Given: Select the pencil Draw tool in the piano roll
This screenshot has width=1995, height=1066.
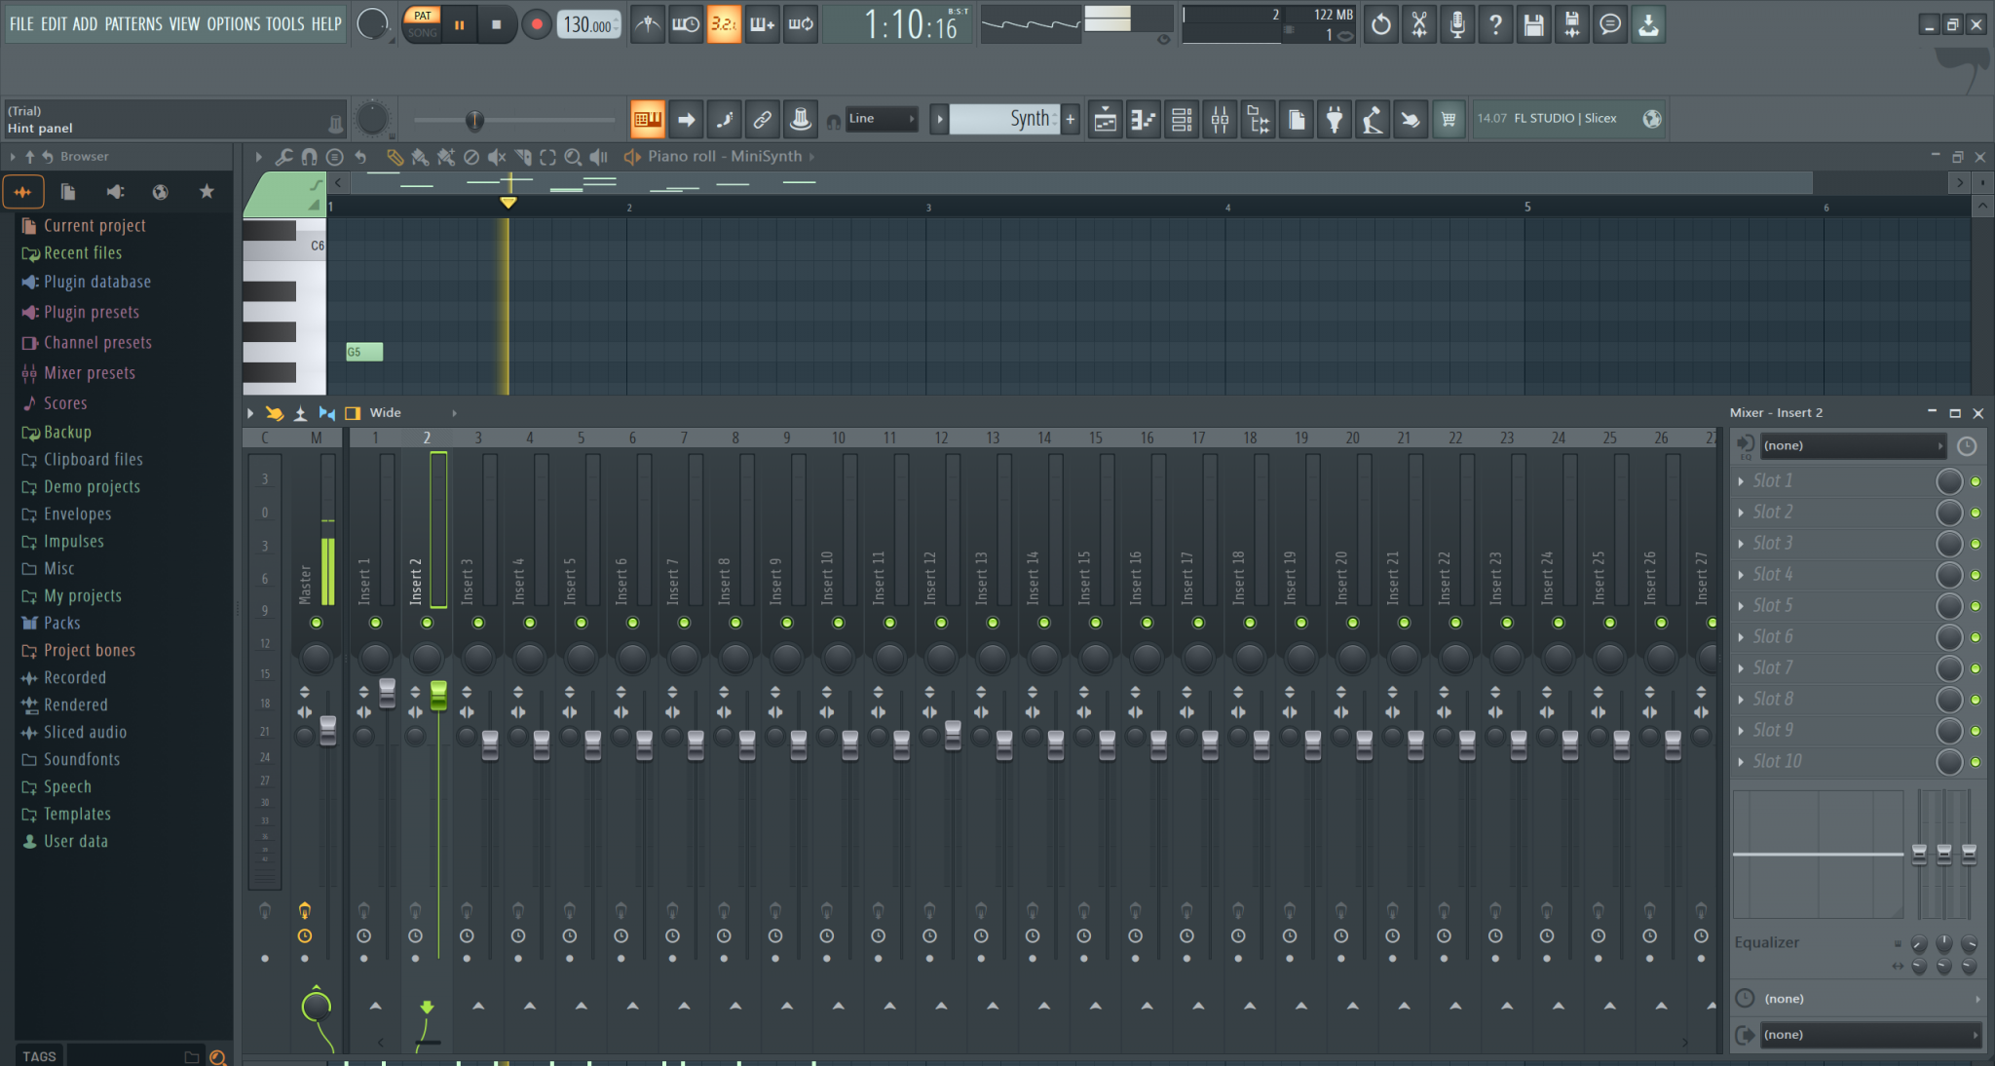Looking at the screenshot, I should (x=394, y=157).
